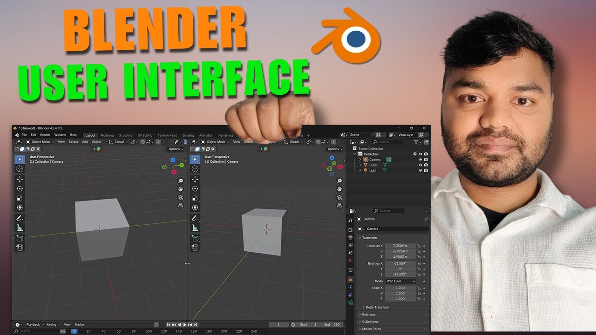Pick the Scale tool in left viewport
Image resolution: width=596 pixels, height=335 pixels.
coord(20,198)
